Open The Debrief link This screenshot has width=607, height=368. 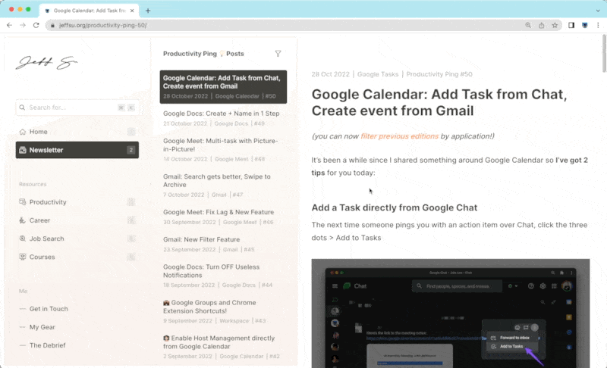tap(47, 345)
